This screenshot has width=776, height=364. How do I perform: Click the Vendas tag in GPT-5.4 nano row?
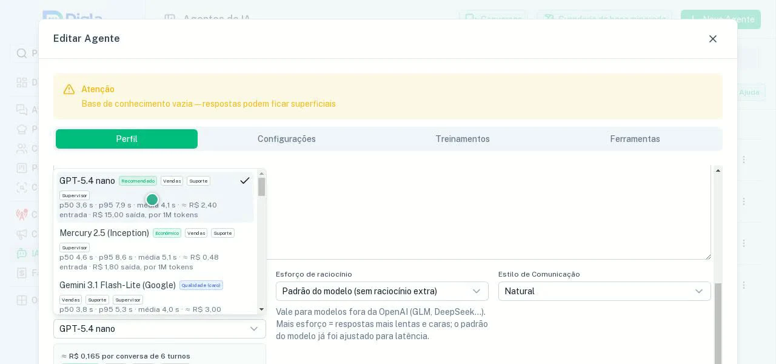coord(172,181)
